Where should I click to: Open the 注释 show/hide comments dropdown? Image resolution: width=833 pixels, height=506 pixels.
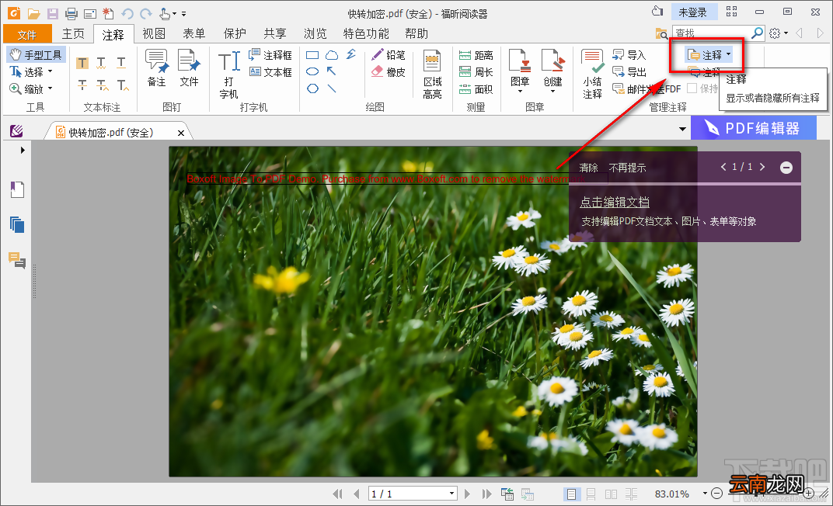(728, 54)
